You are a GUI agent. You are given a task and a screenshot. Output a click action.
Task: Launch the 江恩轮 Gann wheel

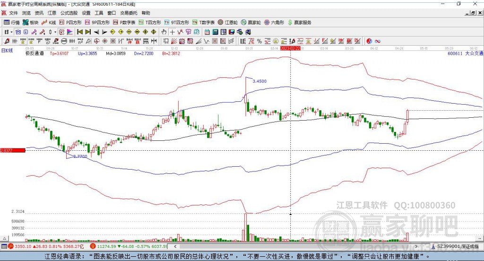pos(228,23)
